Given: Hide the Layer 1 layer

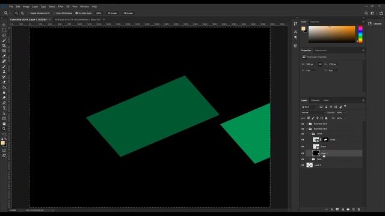Looking at the screenshot, I should coord(303,154).
